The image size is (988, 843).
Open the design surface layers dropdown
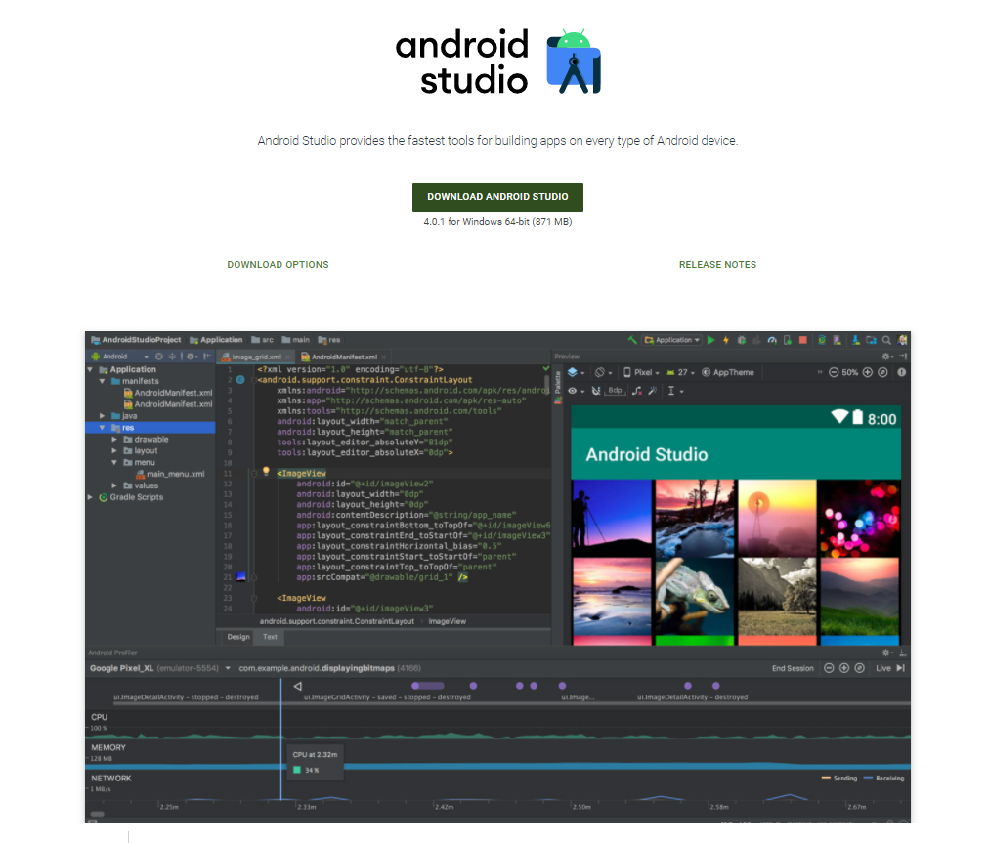coord(576,372)
